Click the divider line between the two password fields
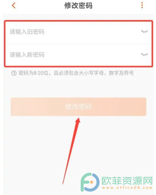Viewport: 156px width, 195px height. 78,43
